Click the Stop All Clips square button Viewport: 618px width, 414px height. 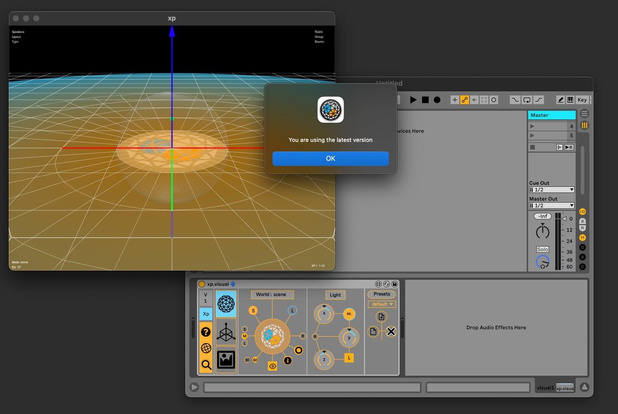(533, 147)
